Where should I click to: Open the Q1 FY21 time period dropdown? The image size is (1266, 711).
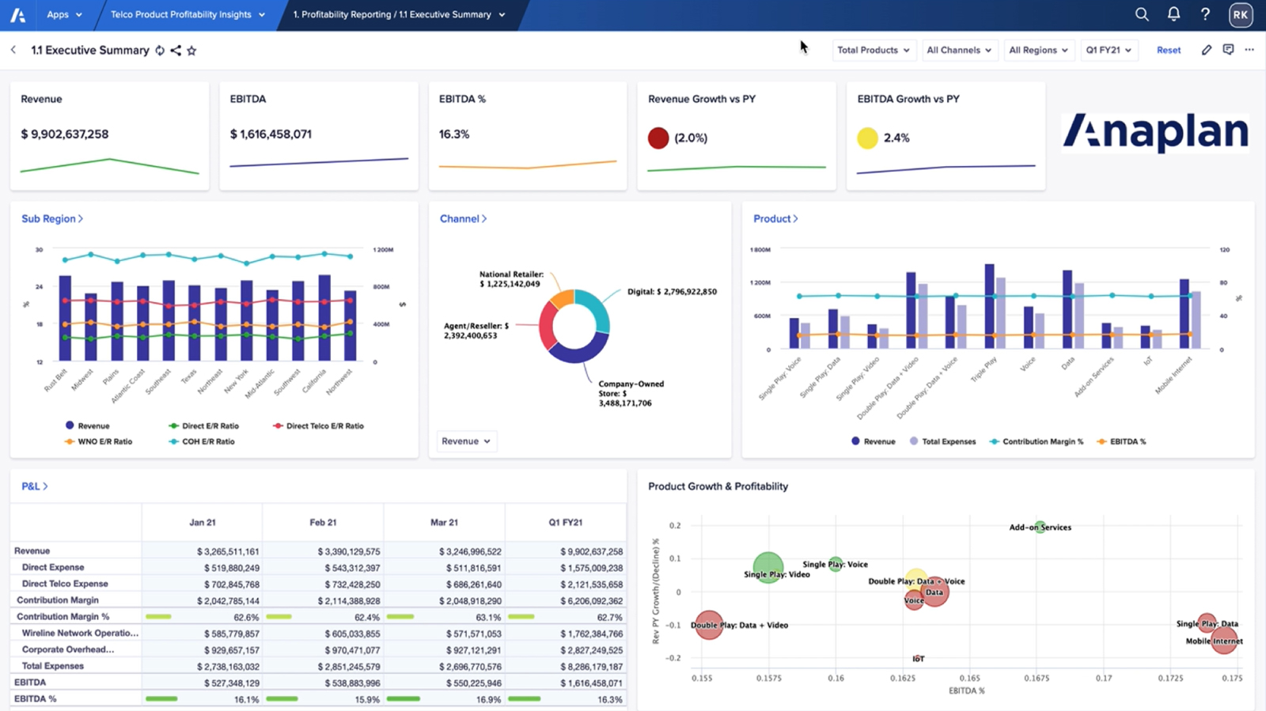click(1109, 50)
